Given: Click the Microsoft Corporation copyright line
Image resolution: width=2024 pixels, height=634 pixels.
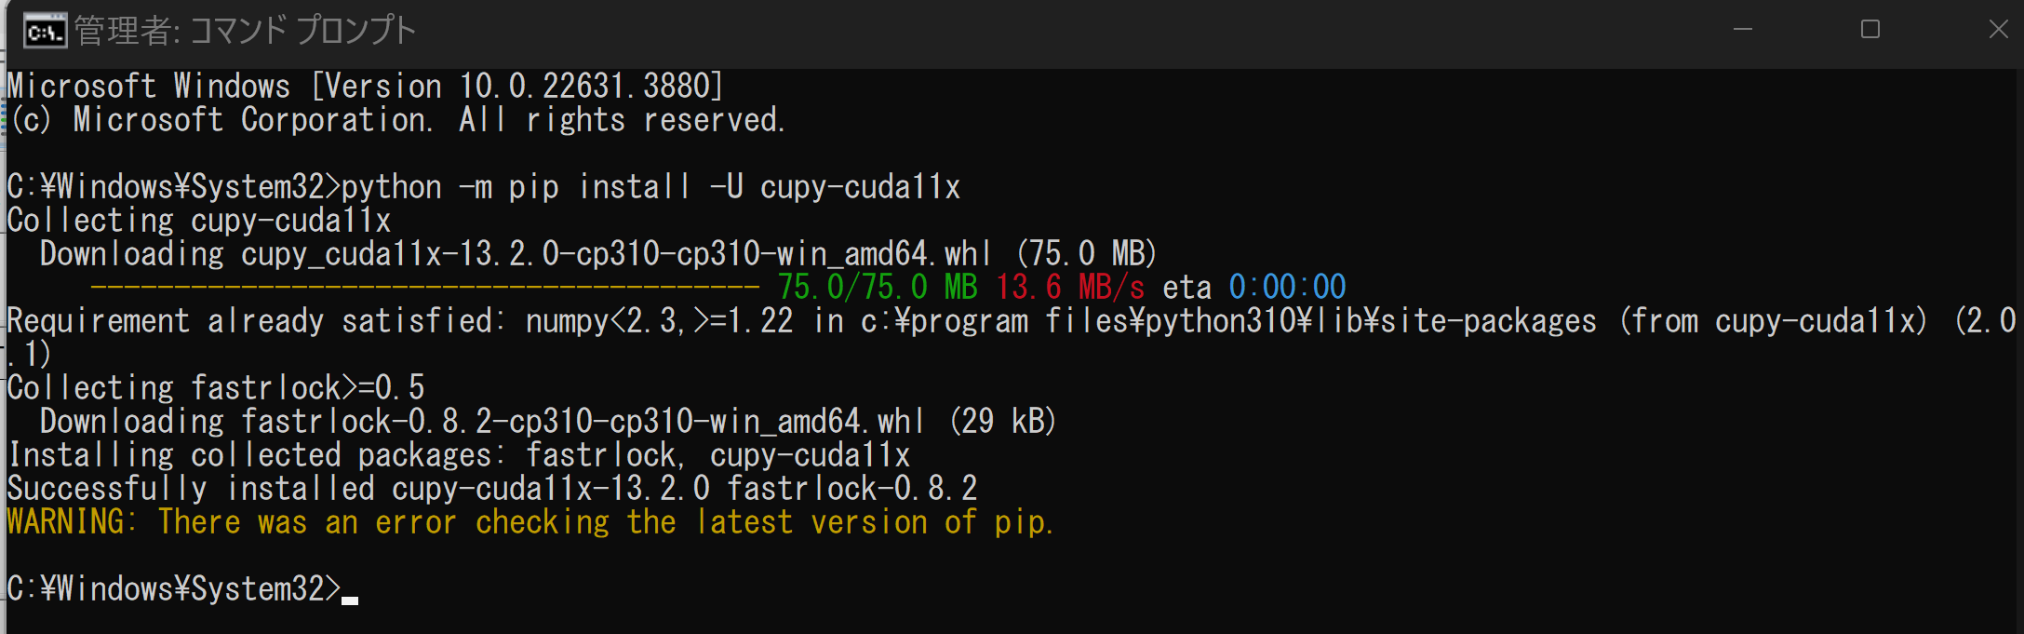Looking at the screenshot, I should [x=396, y=120].
